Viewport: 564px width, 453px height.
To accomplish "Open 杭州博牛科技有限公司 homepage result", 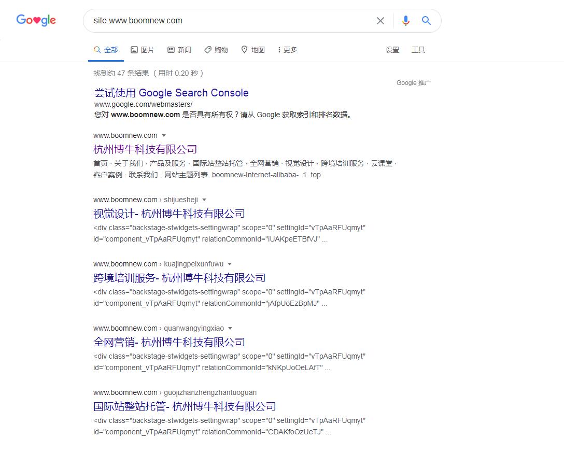I will pos(145,149).
